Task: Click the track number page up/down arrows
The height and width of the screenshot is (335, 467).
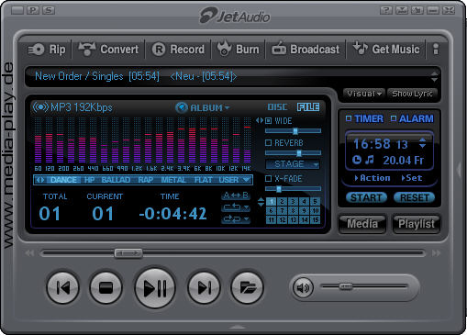Action: (261, 202)
